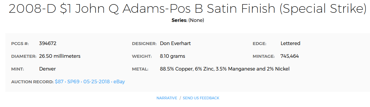
Task: Click the DIAMETER field label
Action: click(x=24, y=57)
